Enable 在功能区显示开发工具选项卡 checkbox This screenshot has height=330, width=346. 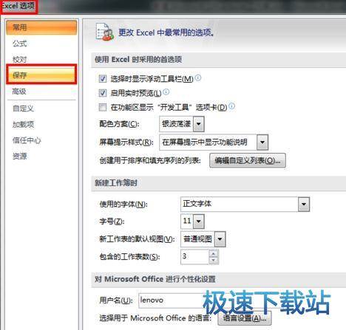click(x=103, y=107)
